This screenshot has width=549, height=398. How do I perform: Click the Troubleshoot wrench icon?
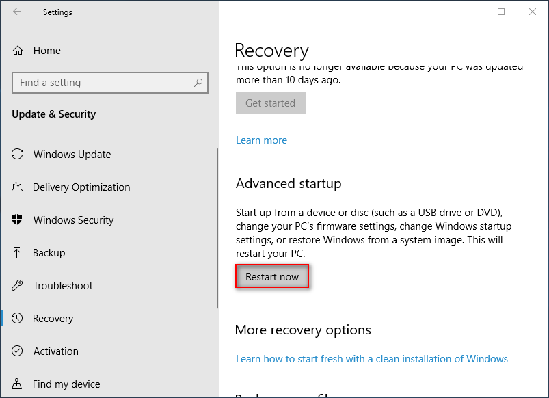[18, 286]
